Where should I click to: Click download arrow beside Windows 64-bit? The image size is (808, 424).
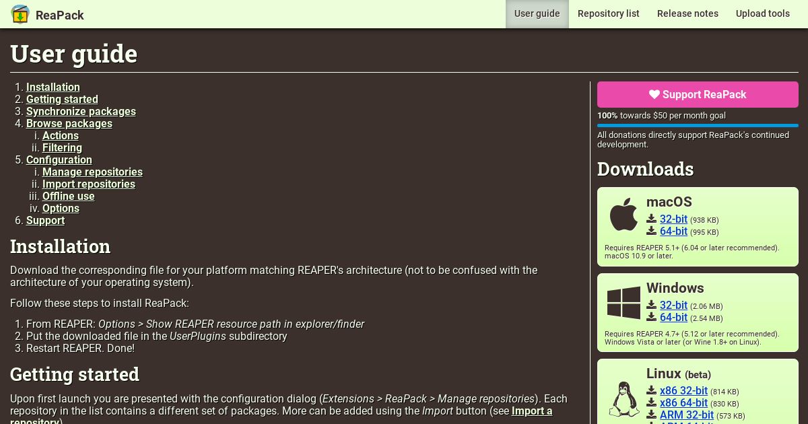(x=651, y=317)
